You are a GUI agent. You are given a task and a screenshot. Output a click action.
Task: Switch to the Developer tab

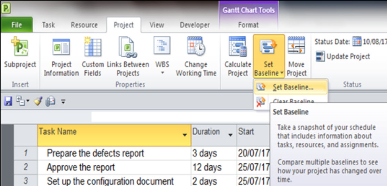[195, 25]
